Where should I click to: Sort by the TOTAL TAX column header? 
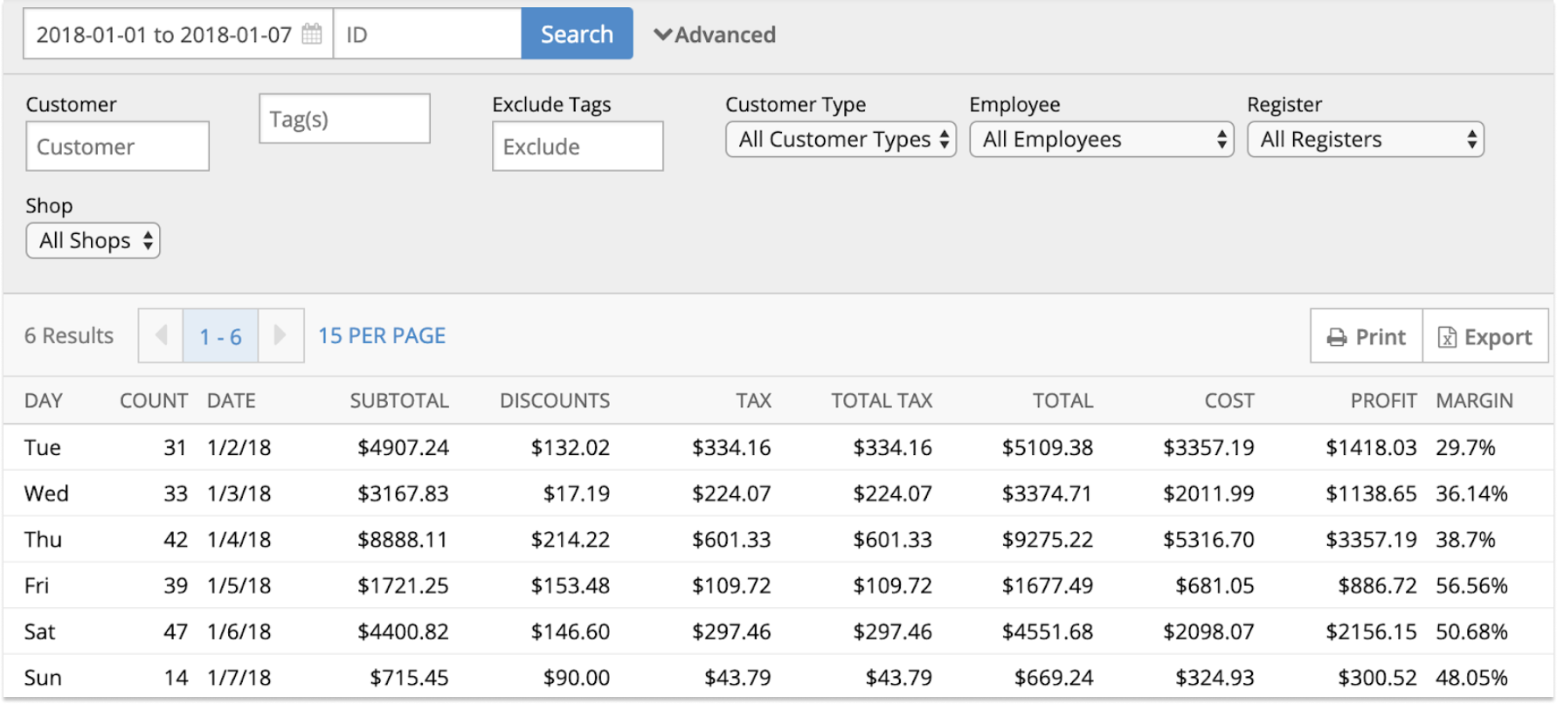coord(882,401)
